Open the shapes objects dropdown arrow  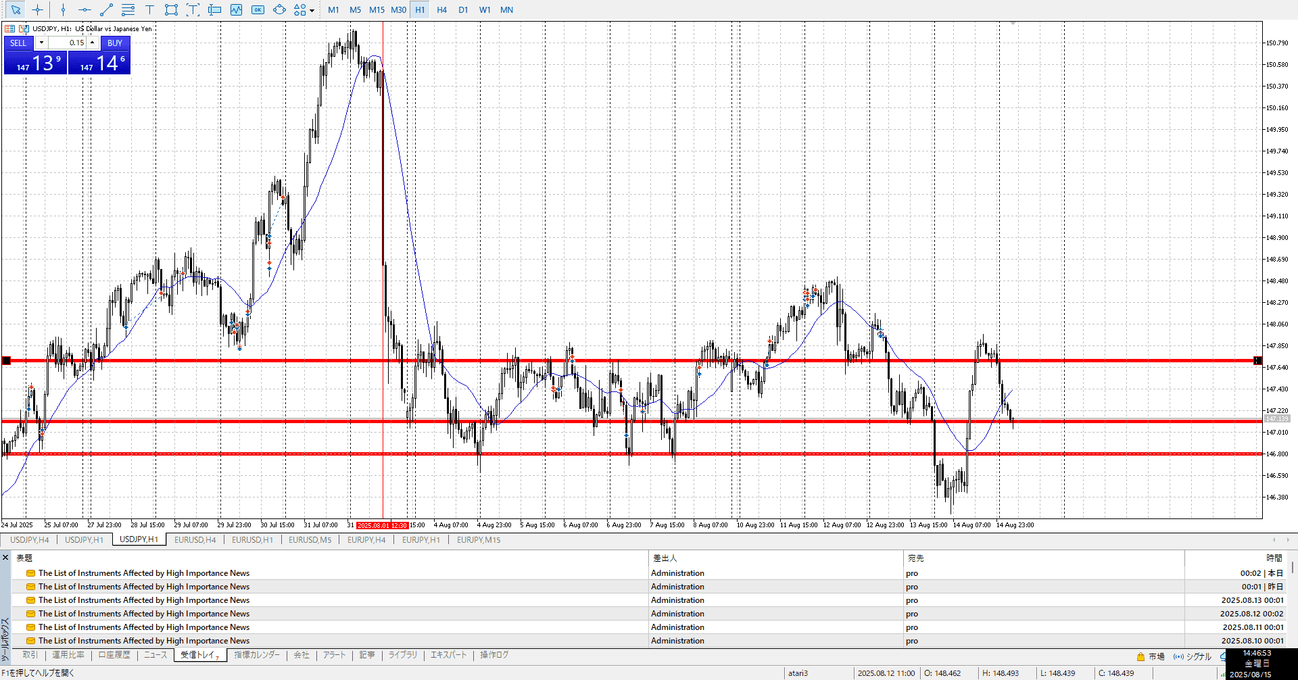click(x=312, y=10)
